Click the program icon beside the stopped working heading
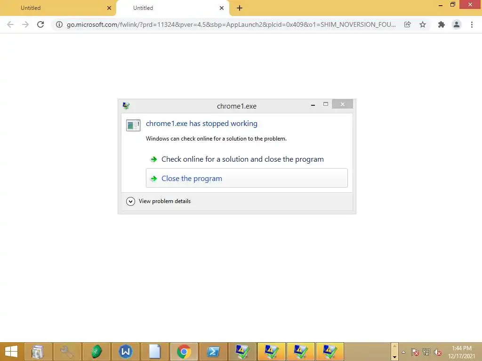This screenshot has height=361, width=482. point(133,125)
